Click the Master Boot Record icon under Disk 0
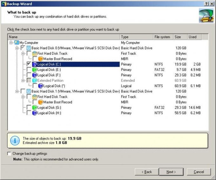Image resolution: width=216 pixels, height=180 pixels. (x=41, y=59)
